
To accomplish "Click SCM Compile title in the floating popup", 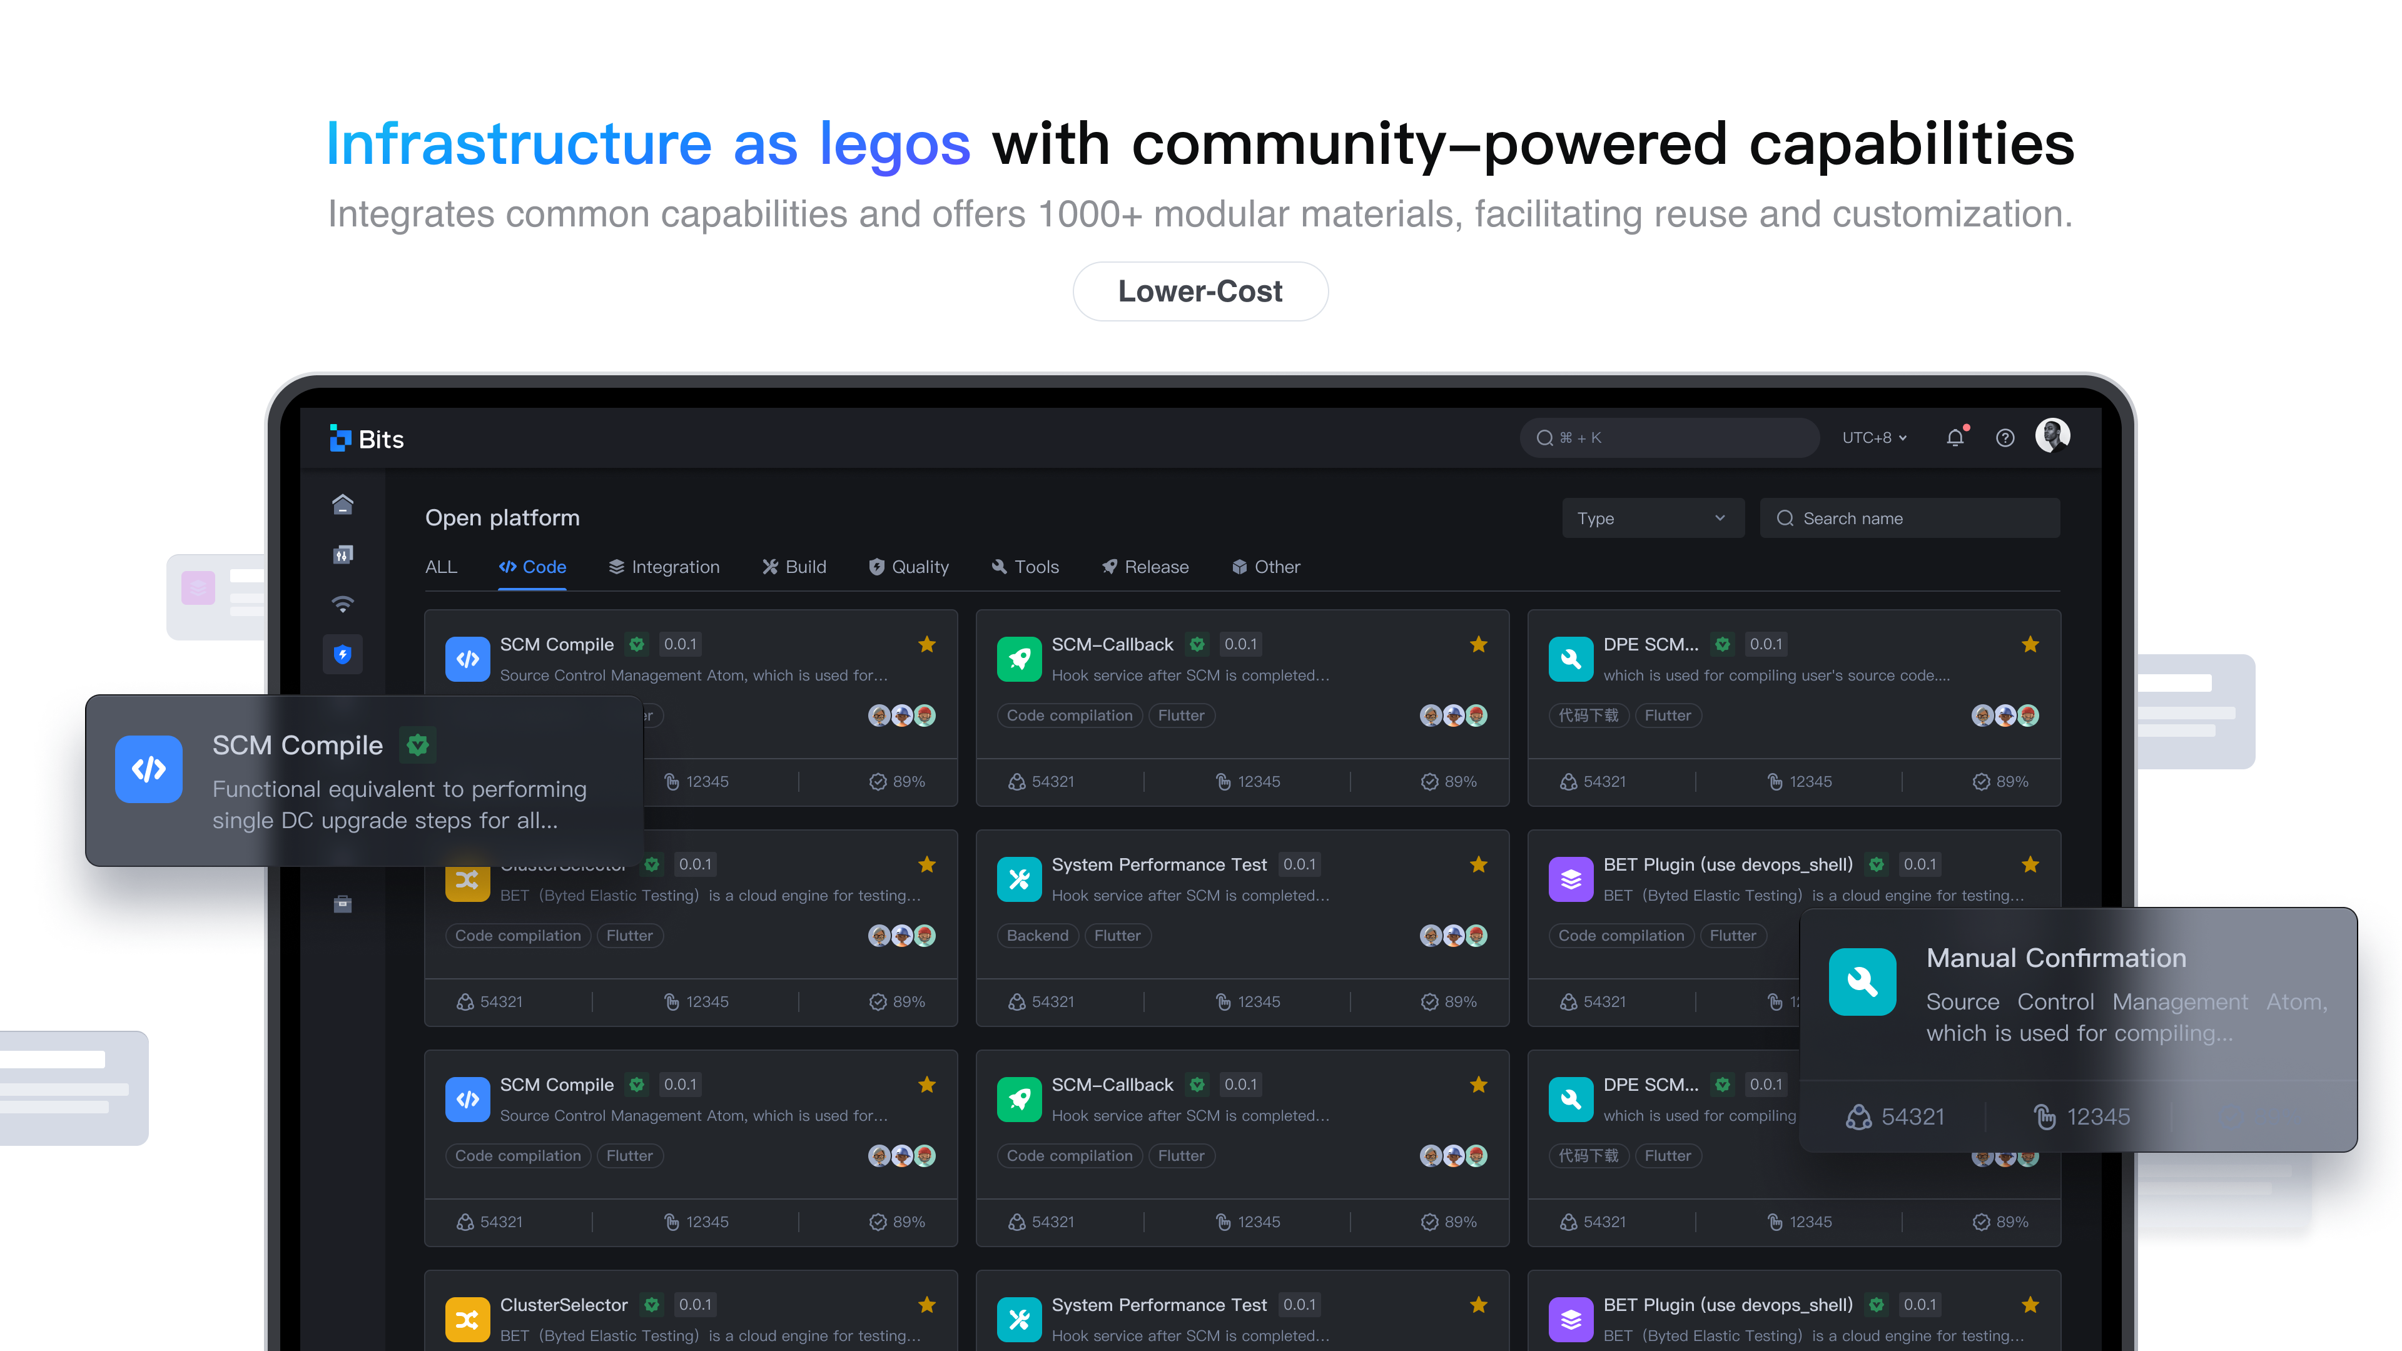I will pyautogui.click(x=298, y=745).
